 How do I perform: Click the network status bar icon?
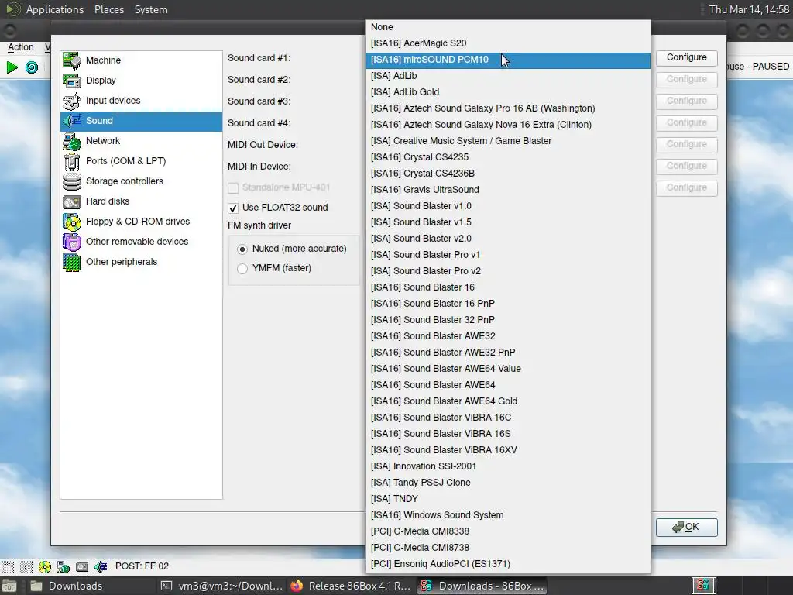click(x=64, y=566)
